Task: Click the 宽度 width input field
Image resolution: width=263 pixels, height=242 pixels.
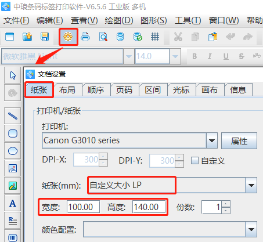Action: coord(83,207)
